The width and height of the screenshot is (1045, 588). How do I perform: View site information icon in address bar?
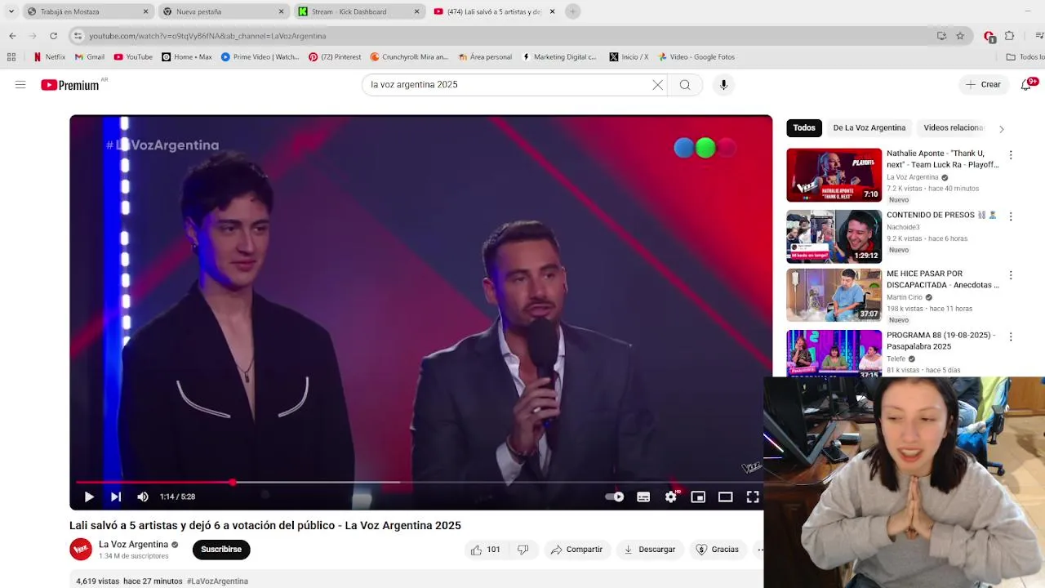click(x=78, y=36)
